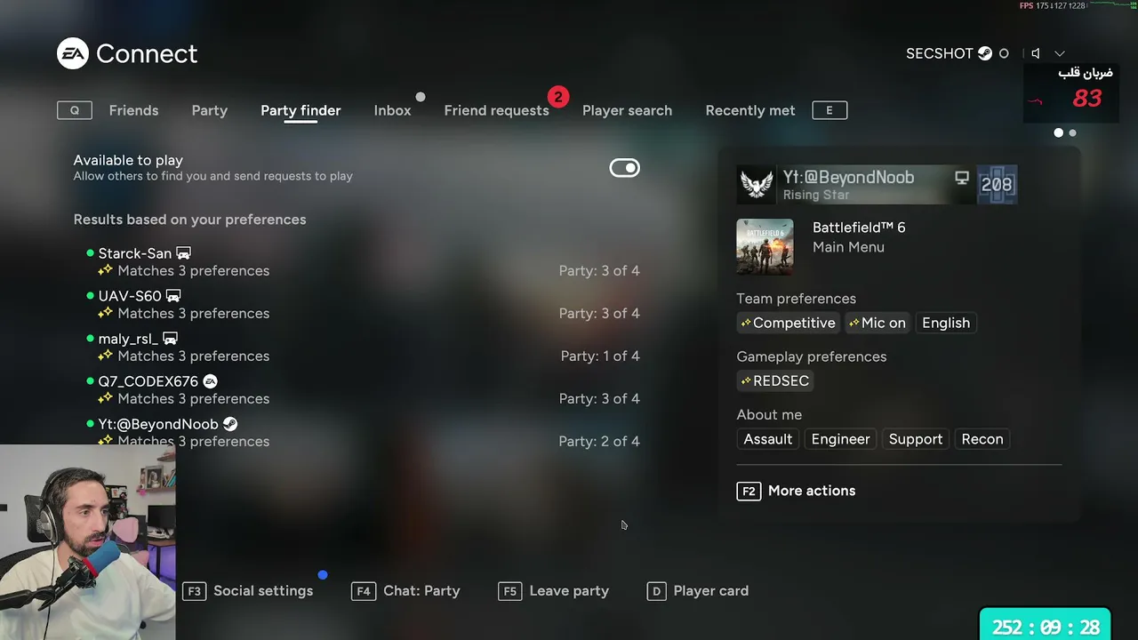
Task: Toggle the Available to play switch
Action: [624, 168]
